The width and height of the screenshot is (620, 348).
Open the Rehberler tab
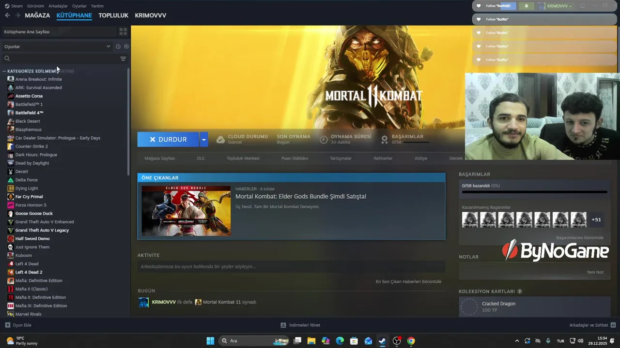tap(383, 158)
